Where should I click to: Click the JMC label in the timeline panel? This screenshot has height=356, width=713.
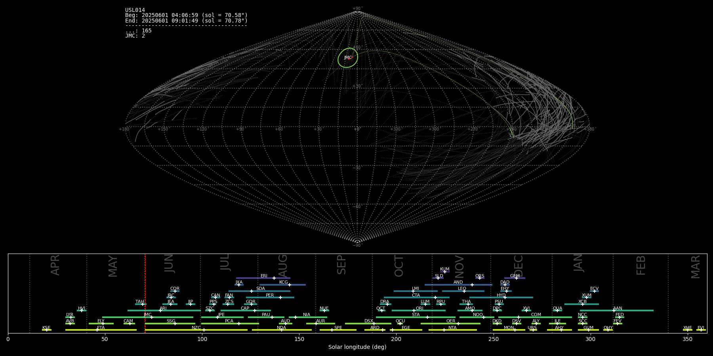pos(148,315)
